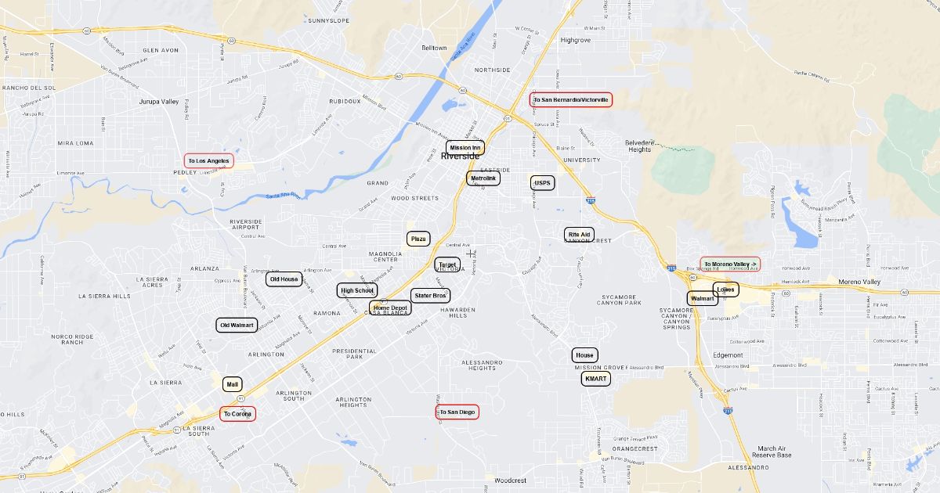The image size is (940, 493).
Task: Select the Plaza marker
Action: coord(418,239)
